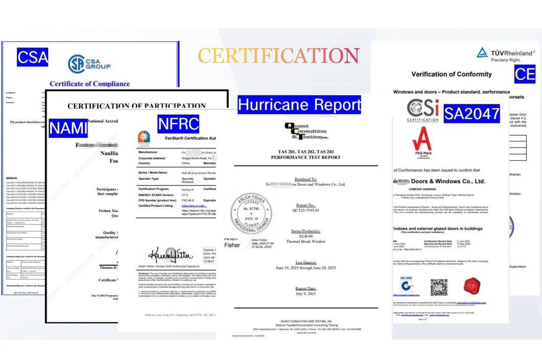Click the JAS-ANZ accreditation logo
The height and width of the screenshot is (356, 542).
tap(406, 284)
